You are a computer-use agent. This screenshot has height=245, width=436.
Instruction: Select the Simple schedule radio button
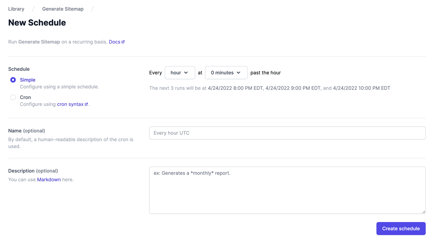13,80
